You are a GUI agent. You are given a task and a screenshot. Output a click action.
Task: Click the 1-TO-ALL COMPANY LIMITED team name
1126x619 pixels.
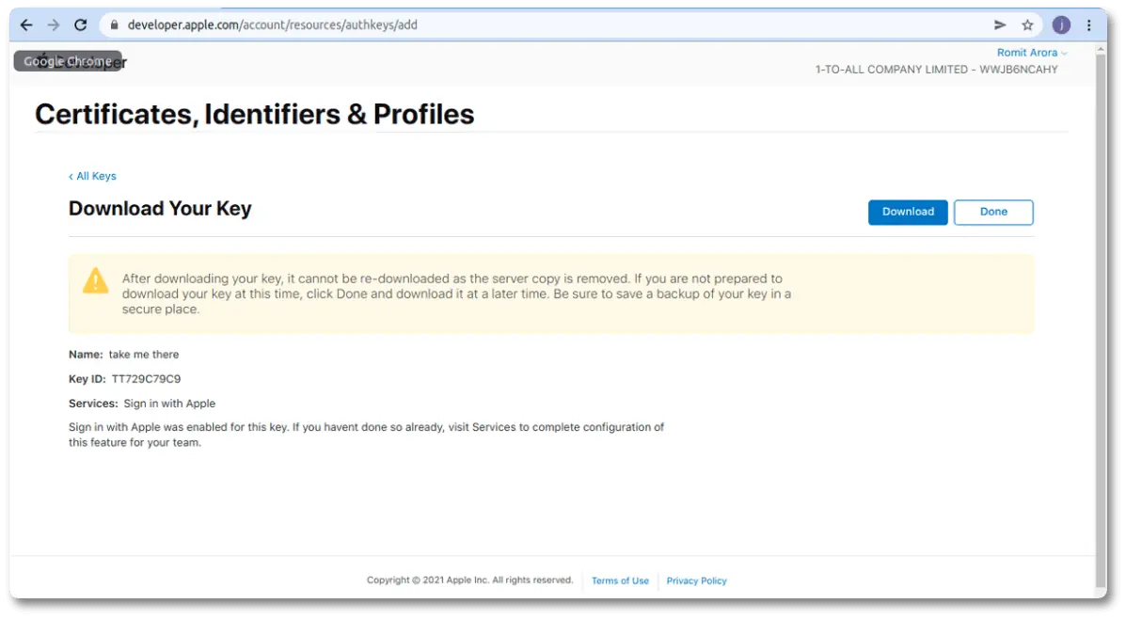[936, 70]
